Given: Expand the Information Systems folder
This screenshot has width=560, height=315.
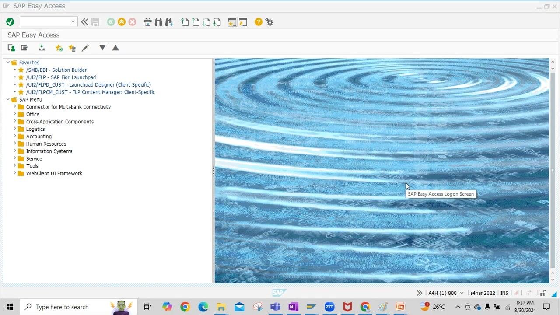Looking at the screenshot, I should click(x=15, y=151).
